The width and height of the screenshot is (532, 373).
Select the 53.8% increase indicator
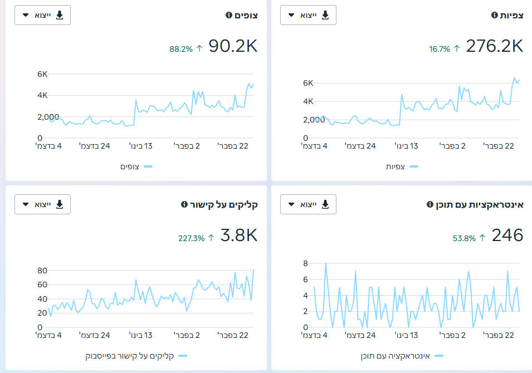(464, 238)
